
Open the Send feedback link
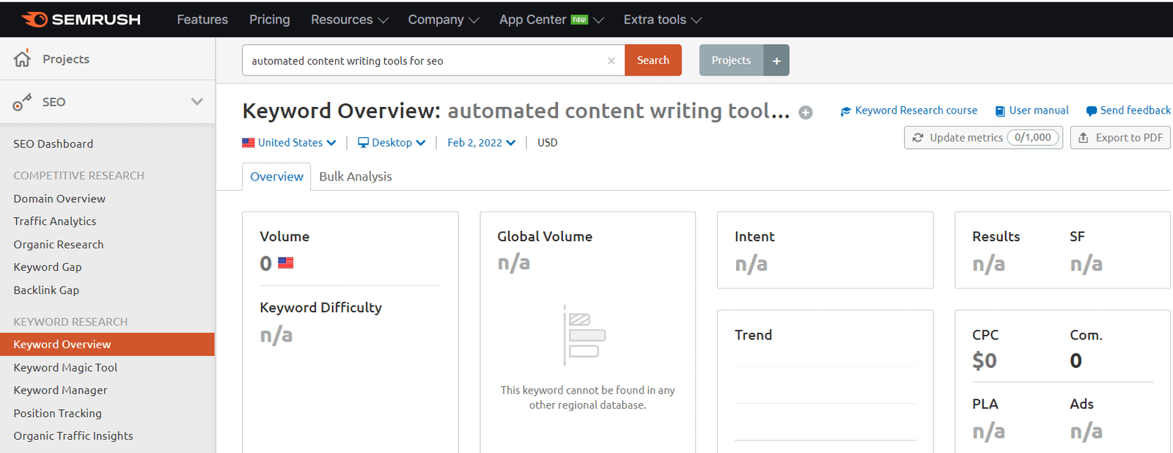point(1128,111)
